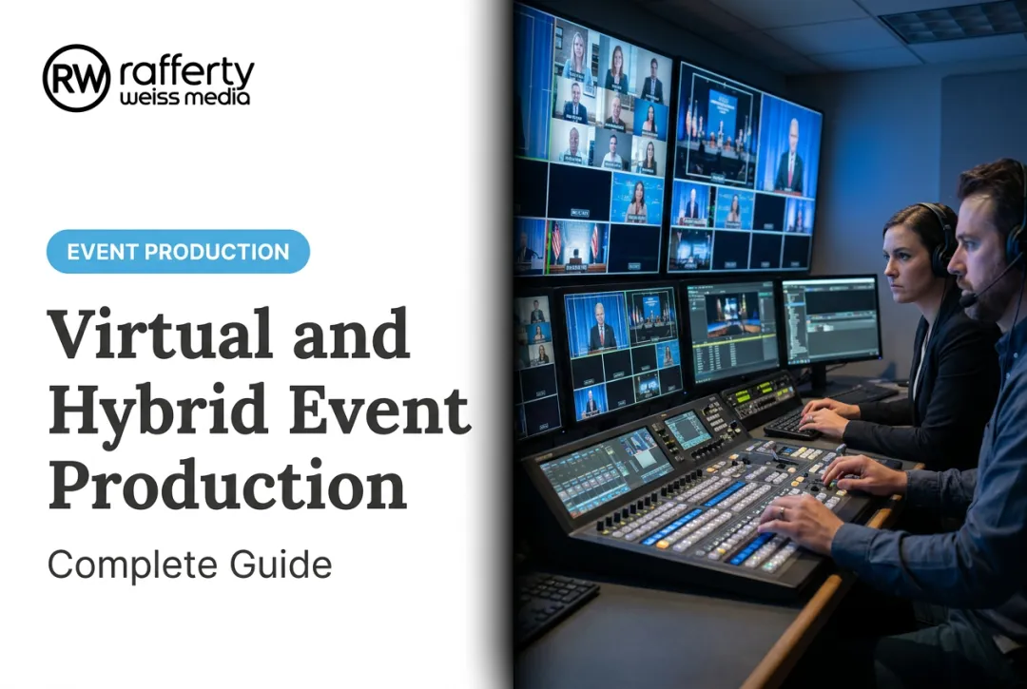Click the rafferty weiss media wordmark
This screenshot has height=689, width=1027.
tap(186, 81)
